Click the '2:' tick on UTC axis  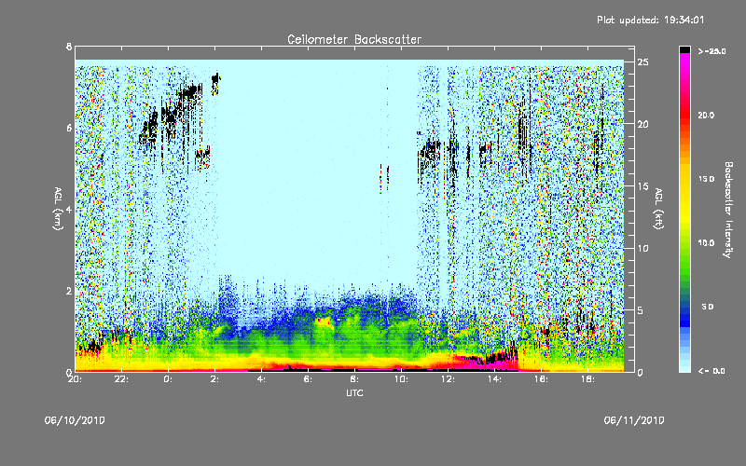(x=214, y=379)
